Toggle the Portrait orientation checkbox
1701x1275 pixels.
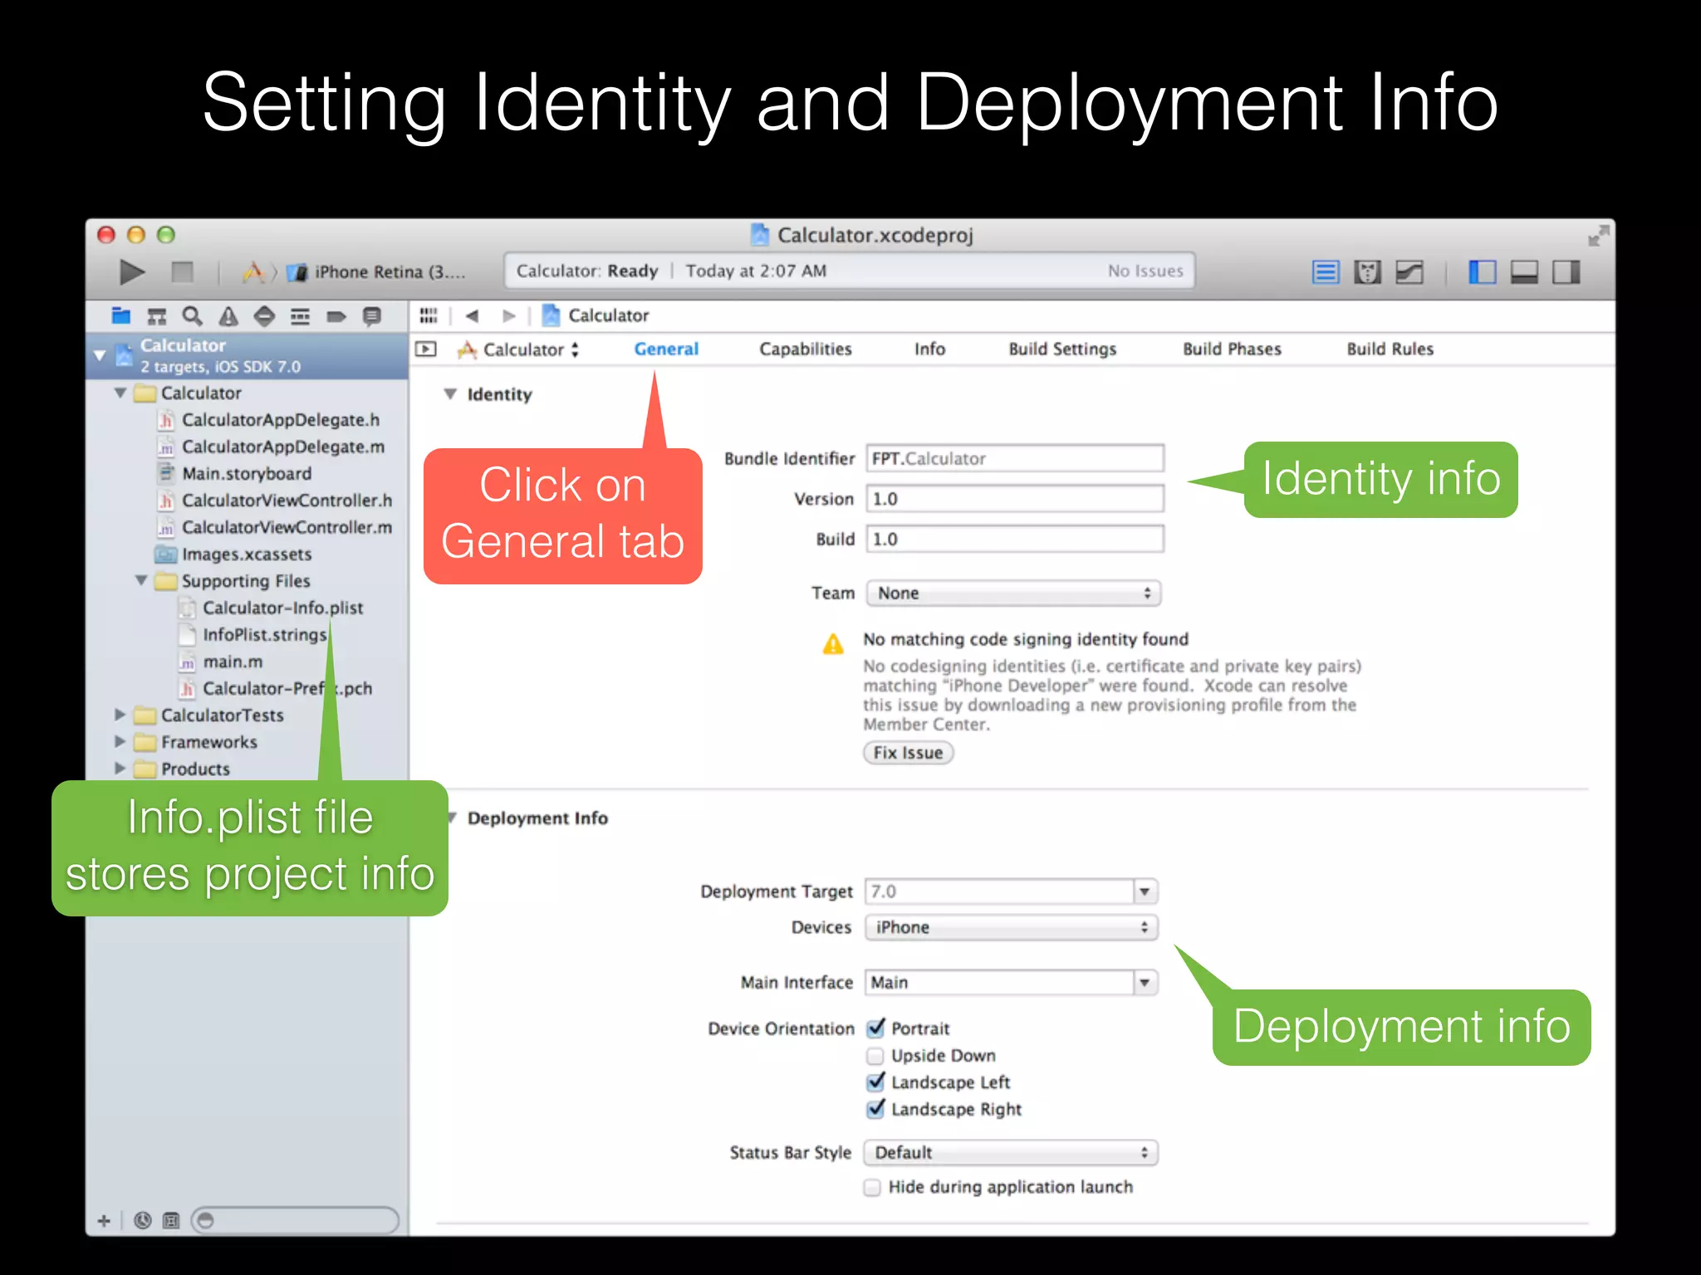875,1028
